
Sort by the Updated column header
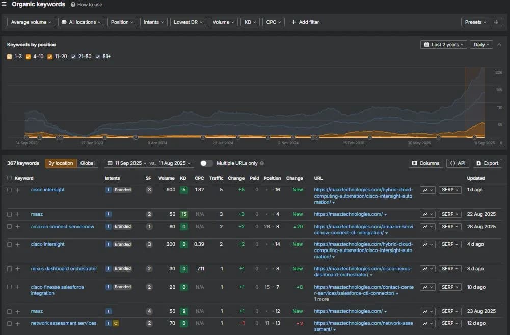point(476,178)
